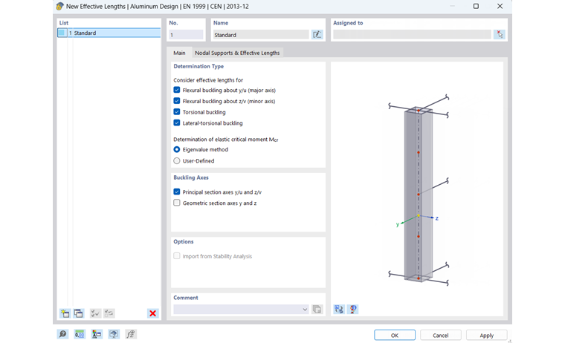
Task: Click 'Determination of elastic critical moment Mcr' label
Action: tap(225, 140)
